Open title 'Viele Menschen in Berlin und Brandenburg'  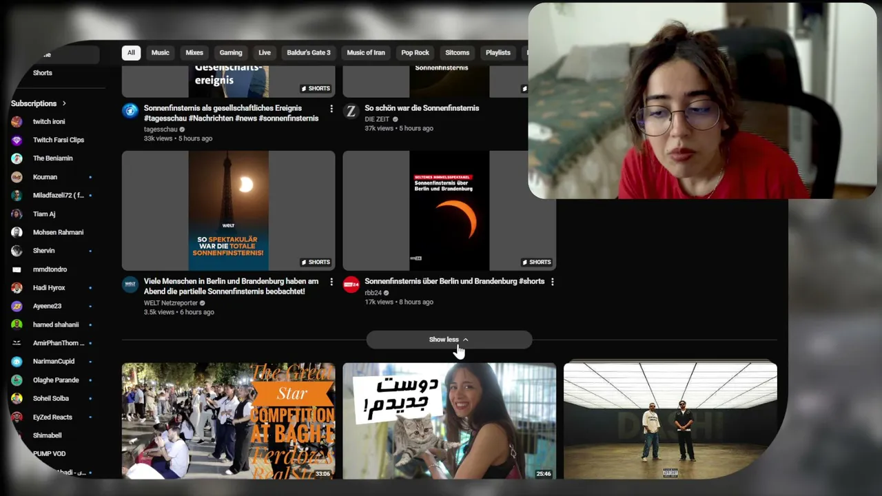click(232, 287)
